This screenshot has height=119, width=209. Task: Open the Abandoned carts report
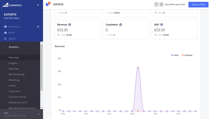pyautogui.click(x=18, y=103)
